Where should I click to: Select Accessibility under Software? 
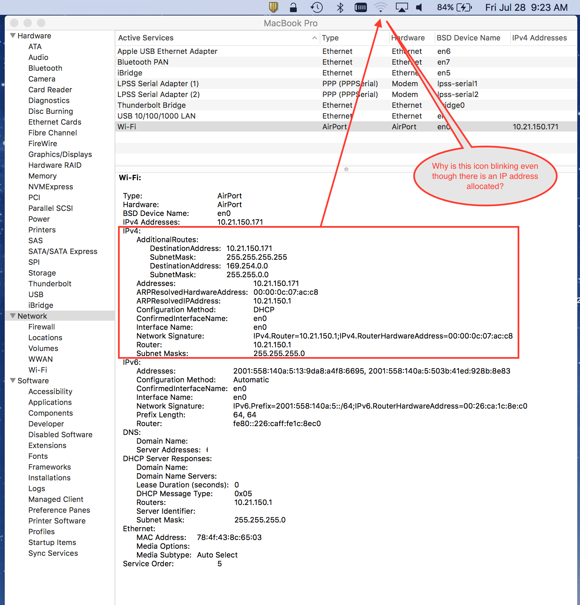51,391
